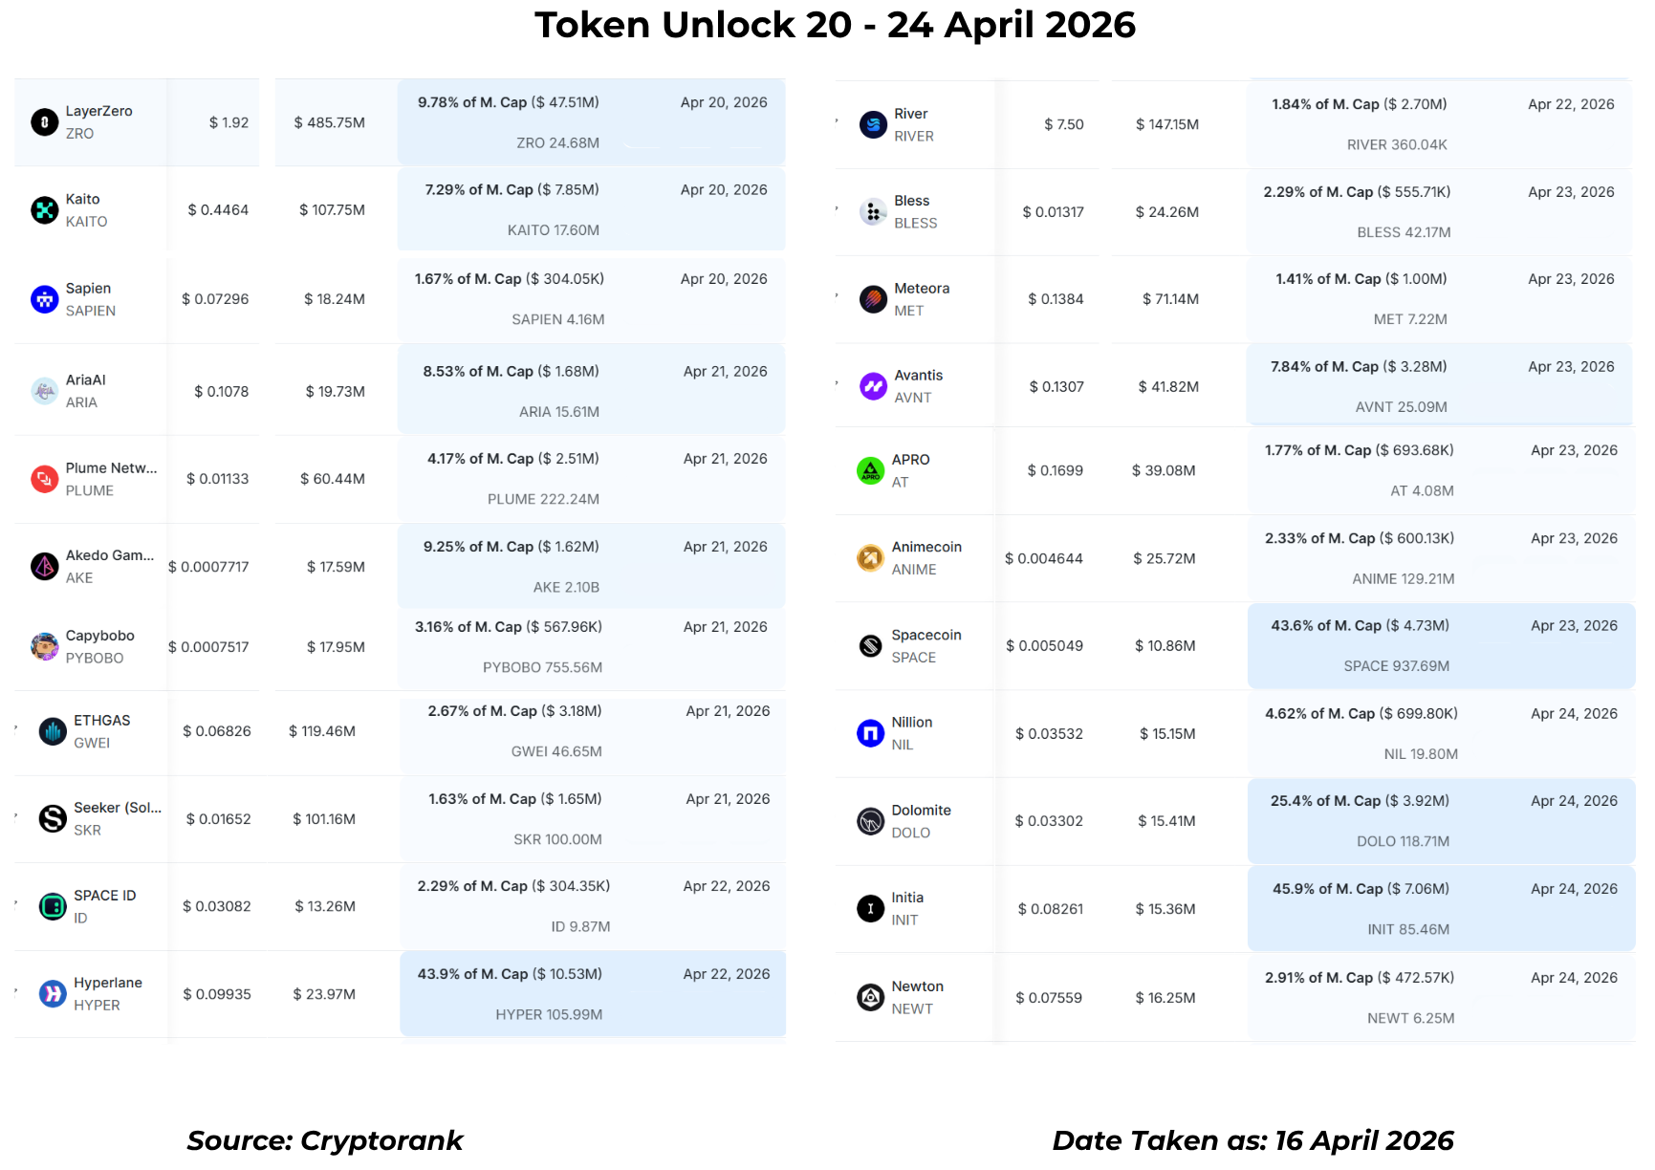Image resolution: width=1655 pixels, height=1170 pixels.
Task: Click the Plume Network red logo
Action: [x=44, y=479]
